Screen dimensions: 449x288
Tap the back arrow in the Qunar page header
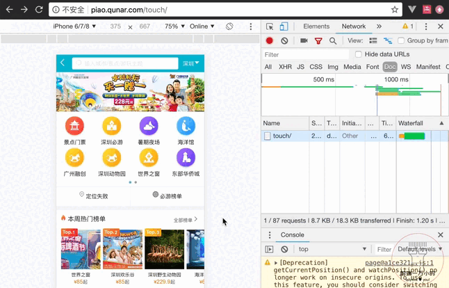[63, 63]
